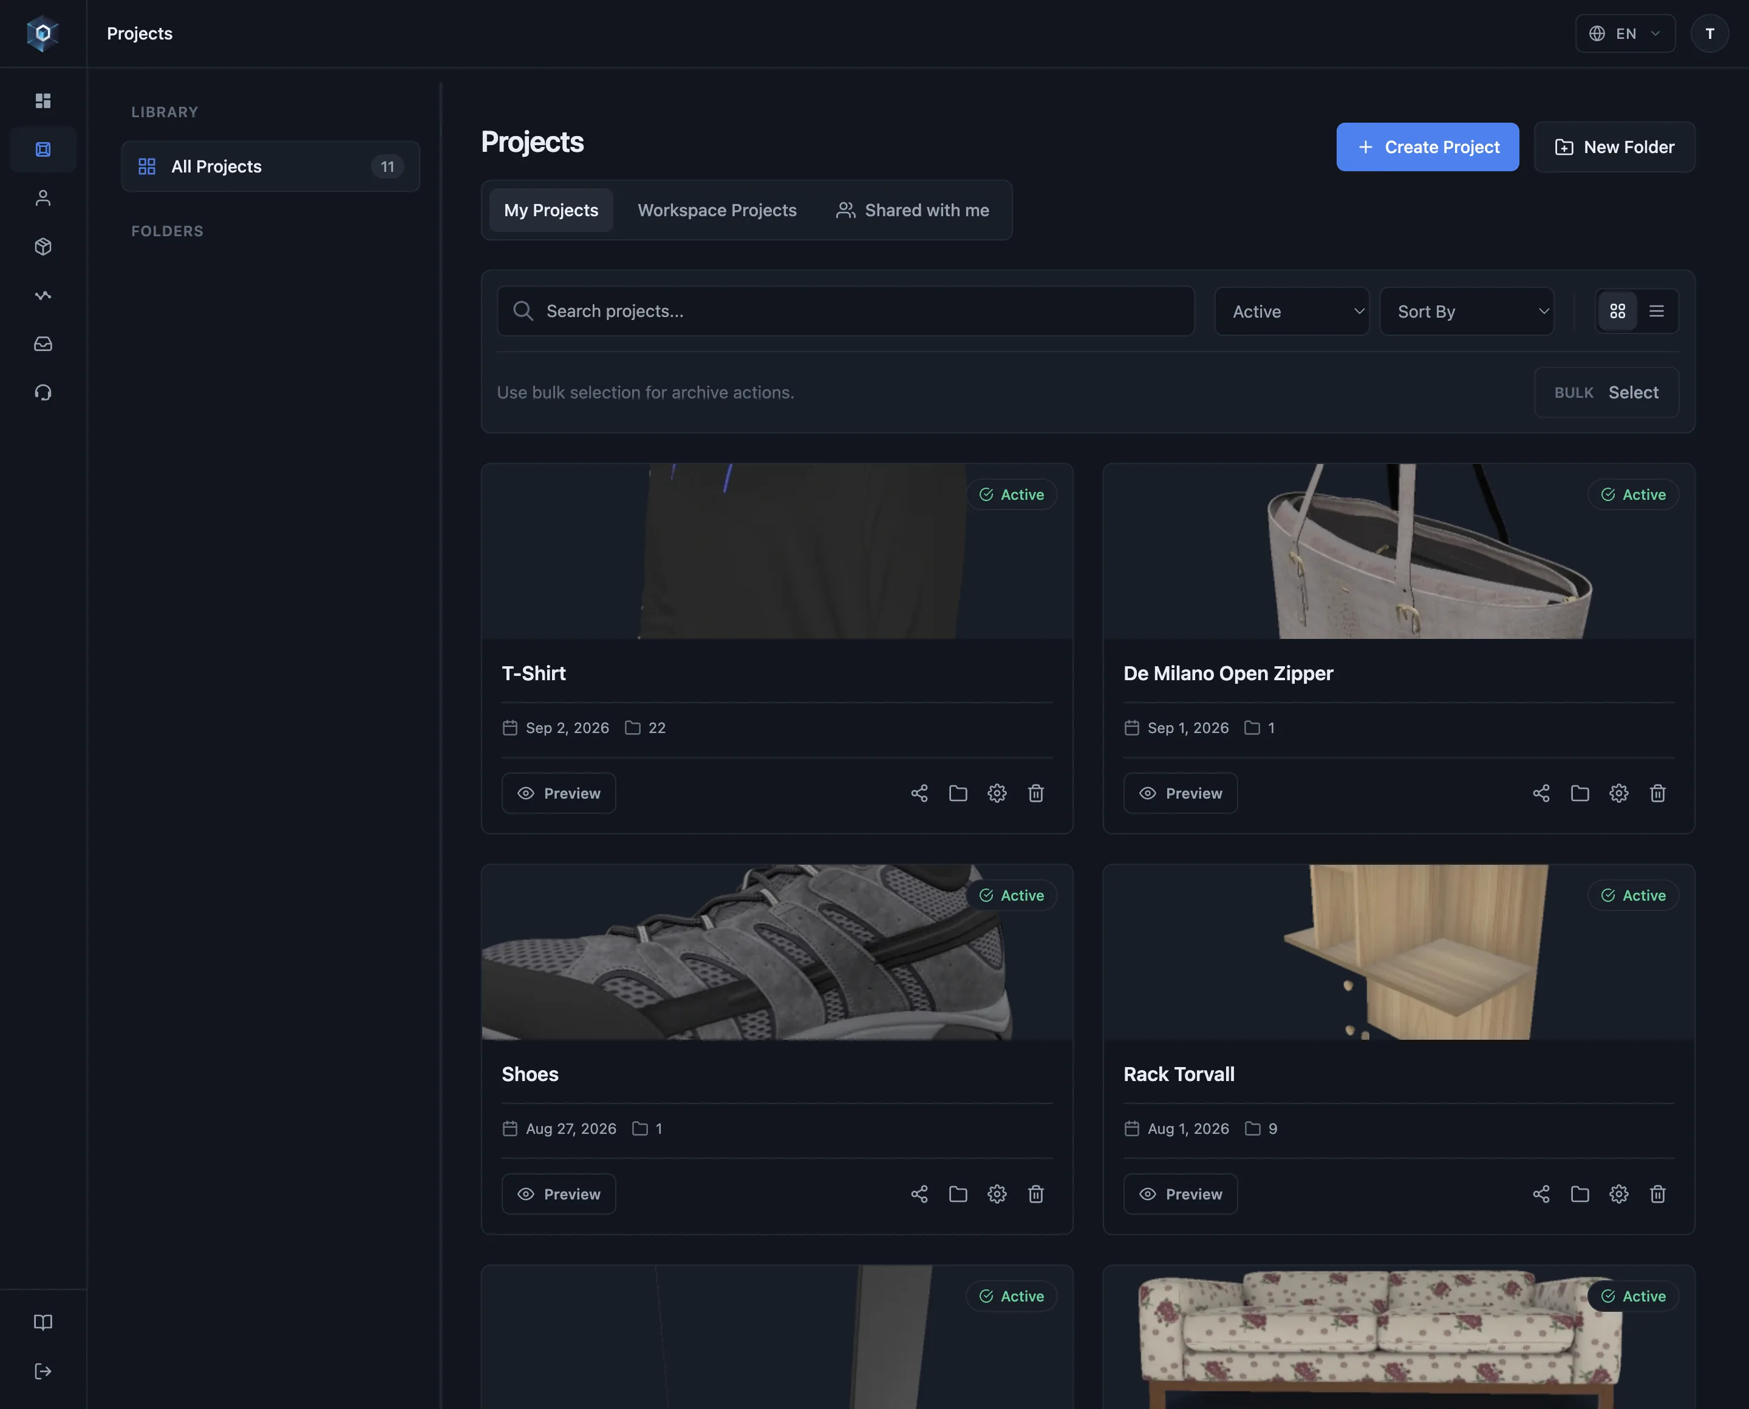
Task: Click the 3D cube icon in sidebar
Action: tap(43, 247)
